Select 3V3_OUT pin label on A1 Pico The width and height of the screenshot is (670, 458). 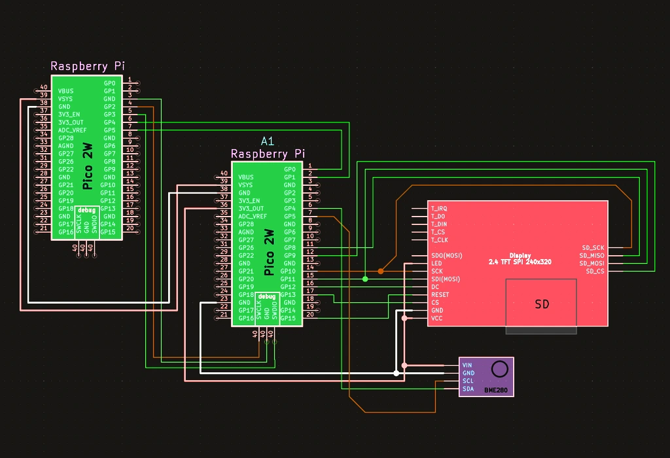(251, 209)
